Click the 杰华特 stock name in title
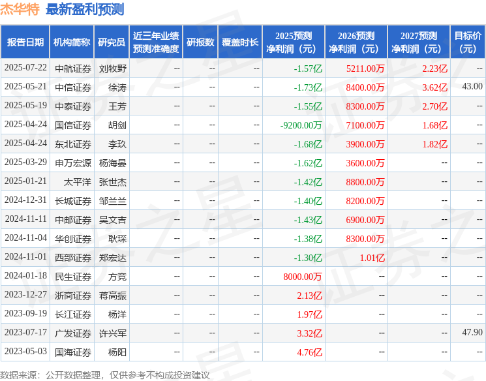This screenshot has width=486, height=381. click(20, 9)
